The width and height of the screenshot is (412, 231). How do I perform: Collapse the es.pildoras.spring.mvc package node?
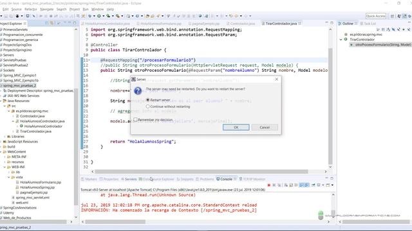pyautogui.click(x=9, y=111)
